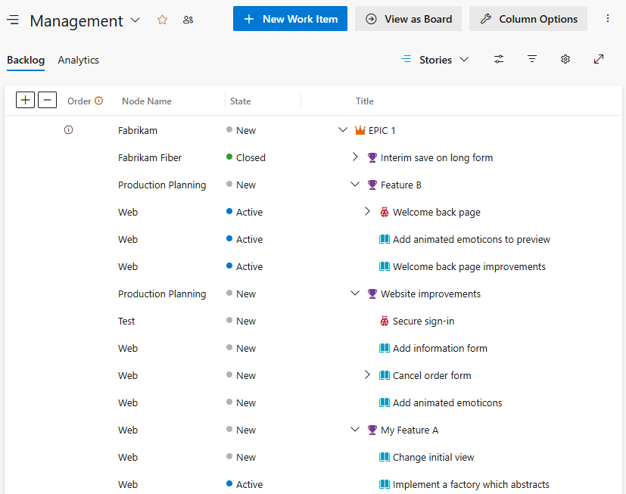Click the info icon beside the Order column
The width and height of the screenshot is (626, 494).
[x=99, y=100]
